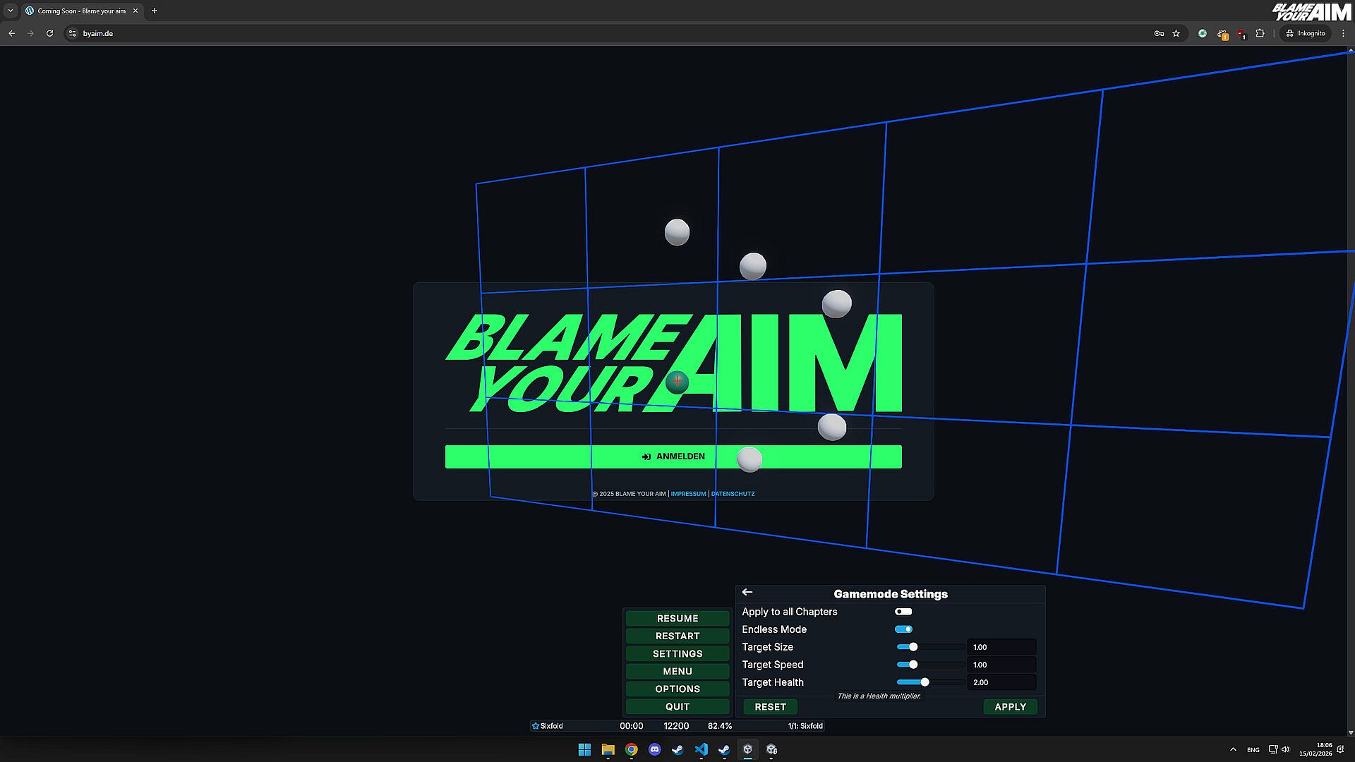
Task: Open the Impressum link
Action: (688, 494)
